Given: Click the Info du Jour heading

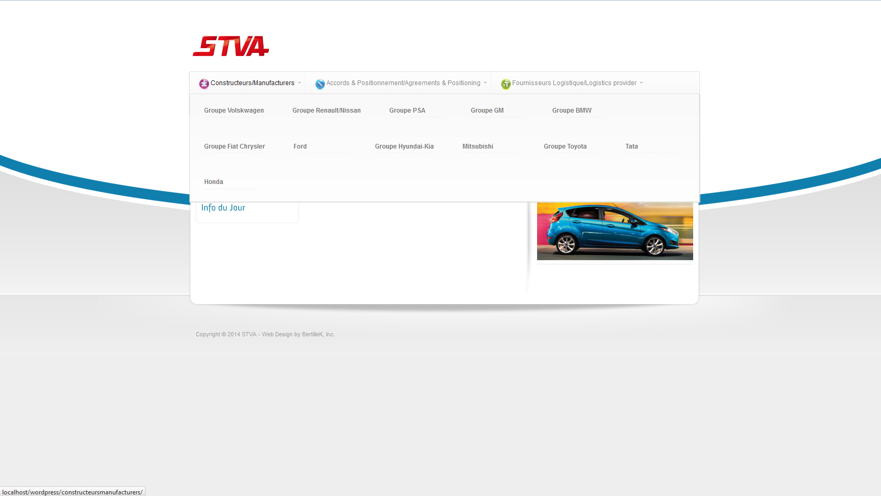Looking at the screenshot, I should (223, 208).
